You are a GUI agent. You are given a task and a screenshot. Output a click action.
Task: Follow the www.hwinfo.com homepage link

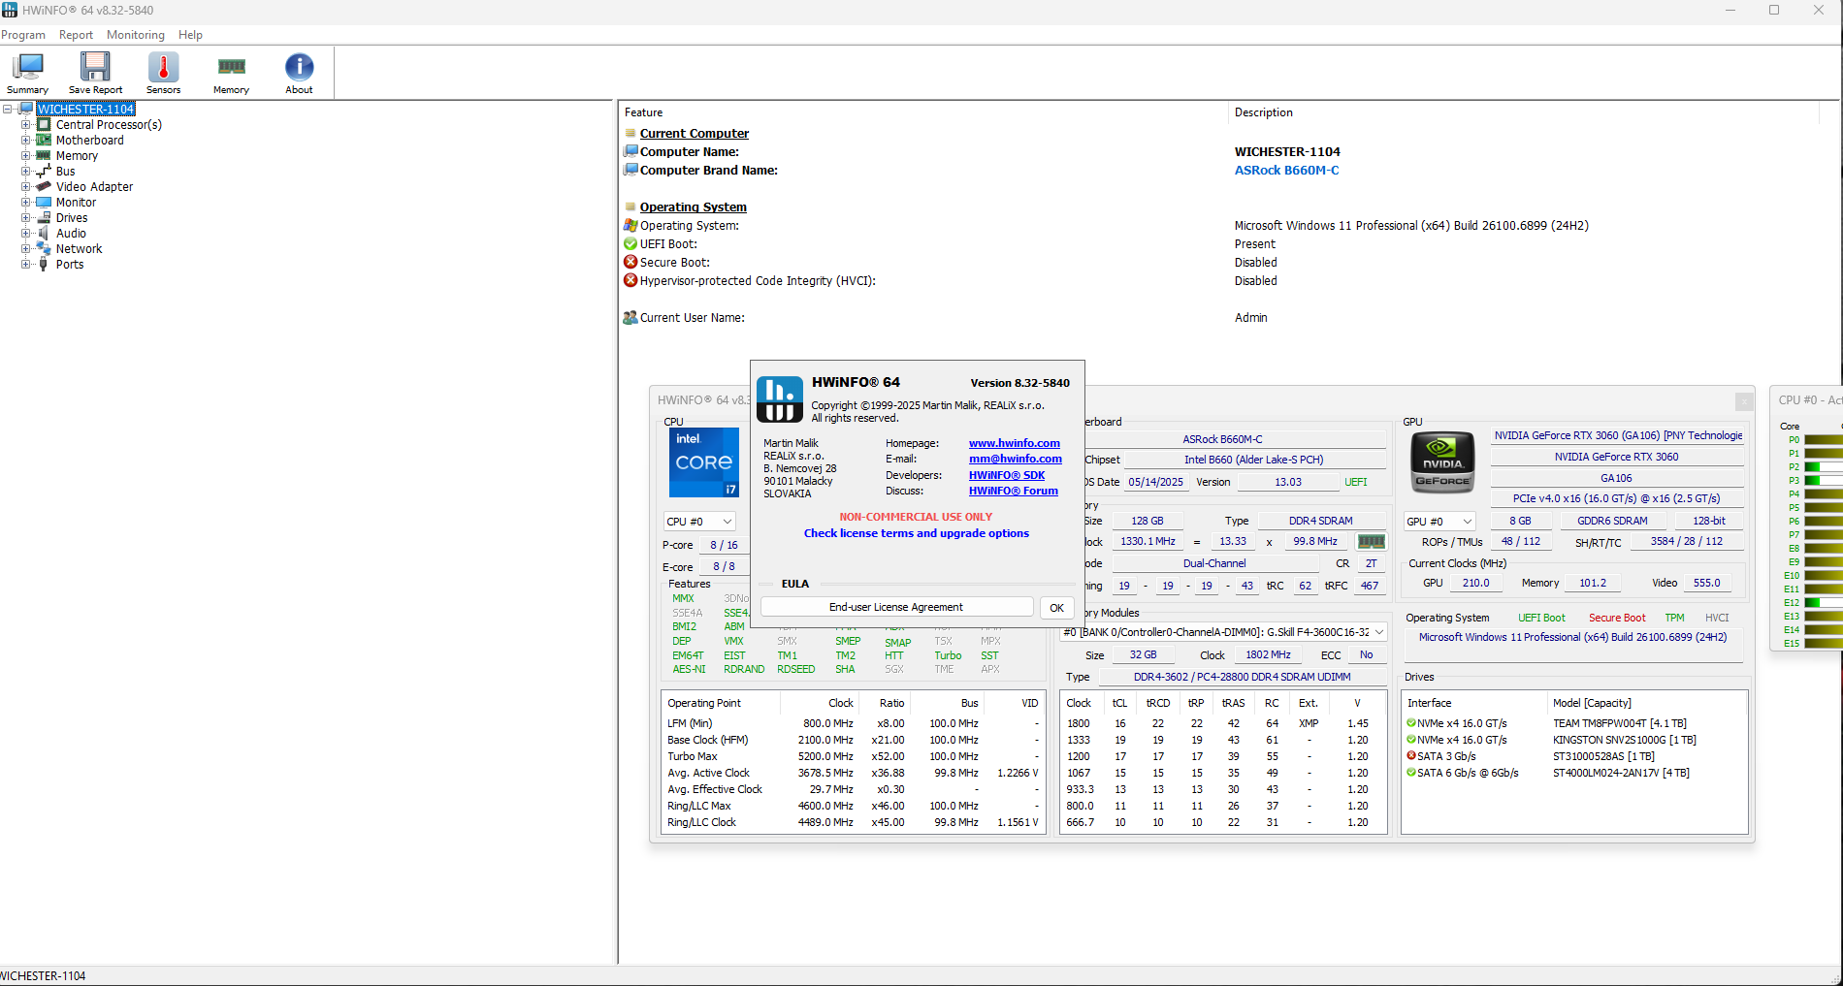pyautogui.click(x=1014, y=443)
